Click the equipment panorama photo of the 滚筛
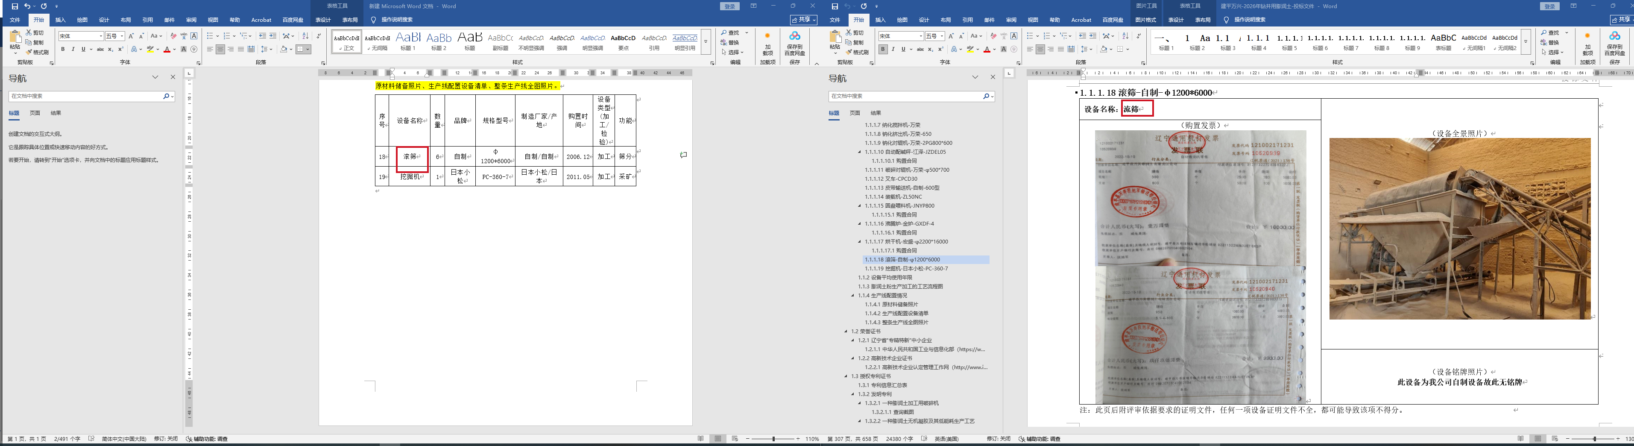Image resolution: width=1634 pixels, height=446 pixels. 1460,229
